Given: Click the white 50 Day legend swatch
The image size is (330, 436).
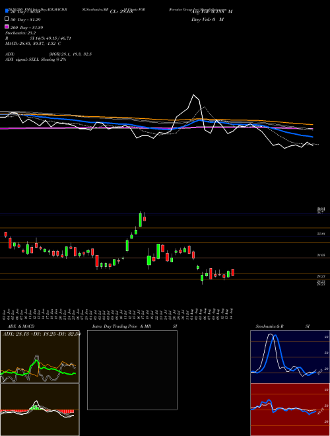Looking at the screenshot, I should [7, 19].
